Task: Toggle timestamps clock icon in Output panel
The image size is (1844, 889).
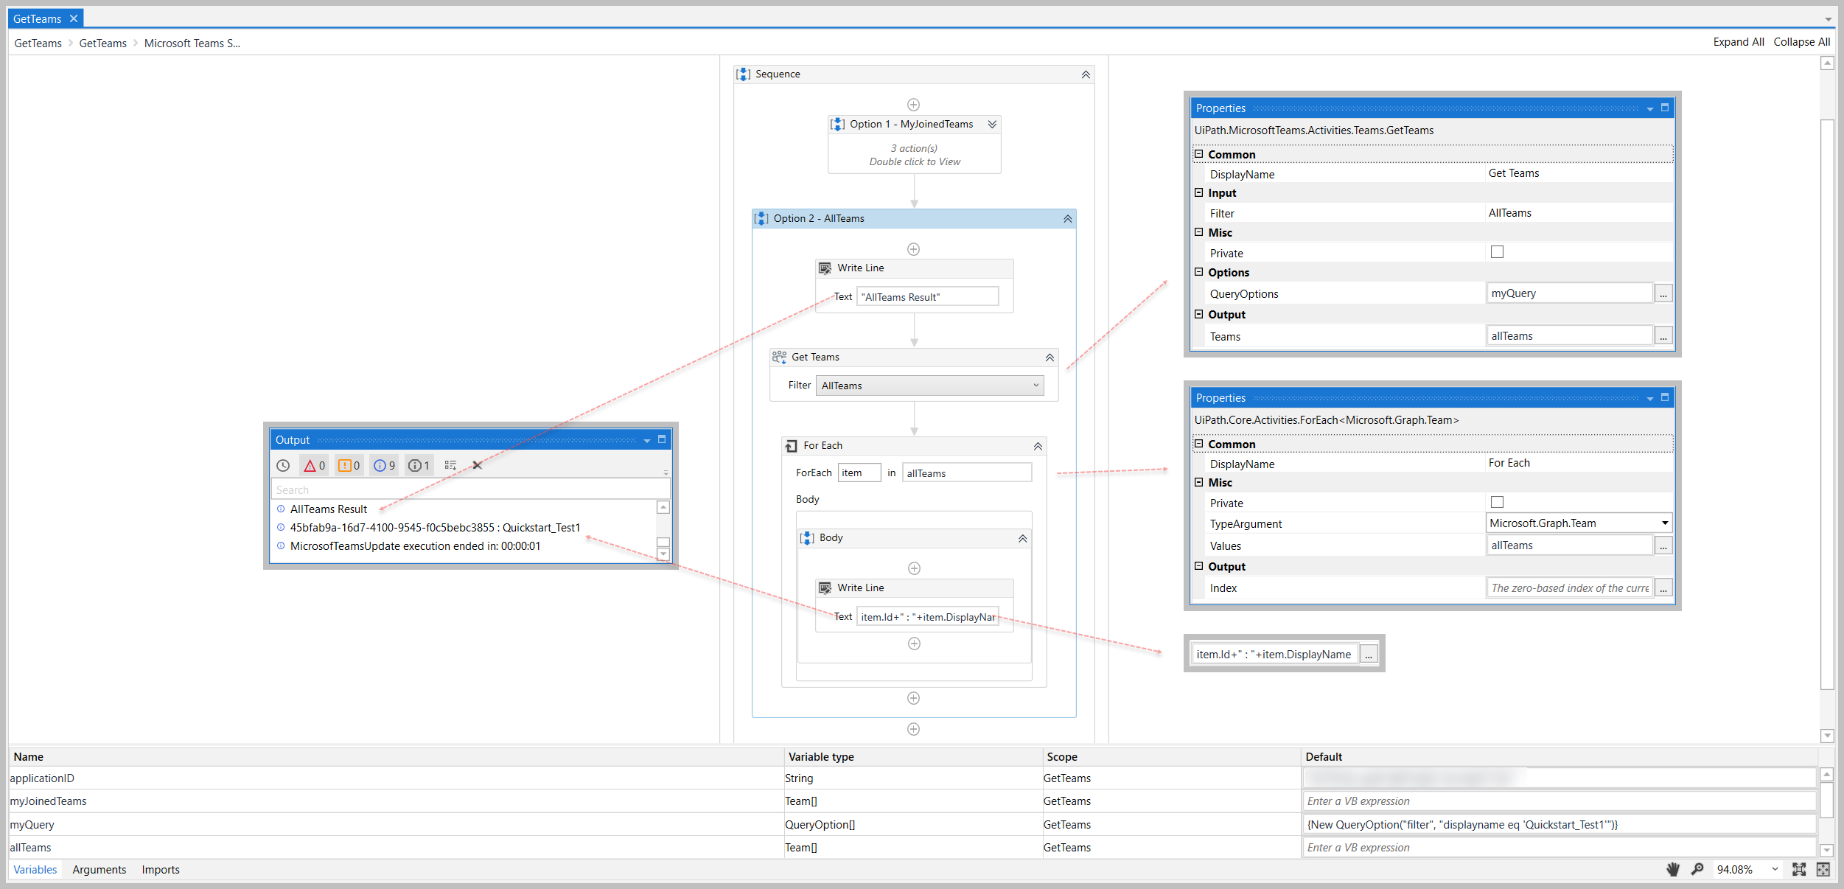Action: point(283,466)
